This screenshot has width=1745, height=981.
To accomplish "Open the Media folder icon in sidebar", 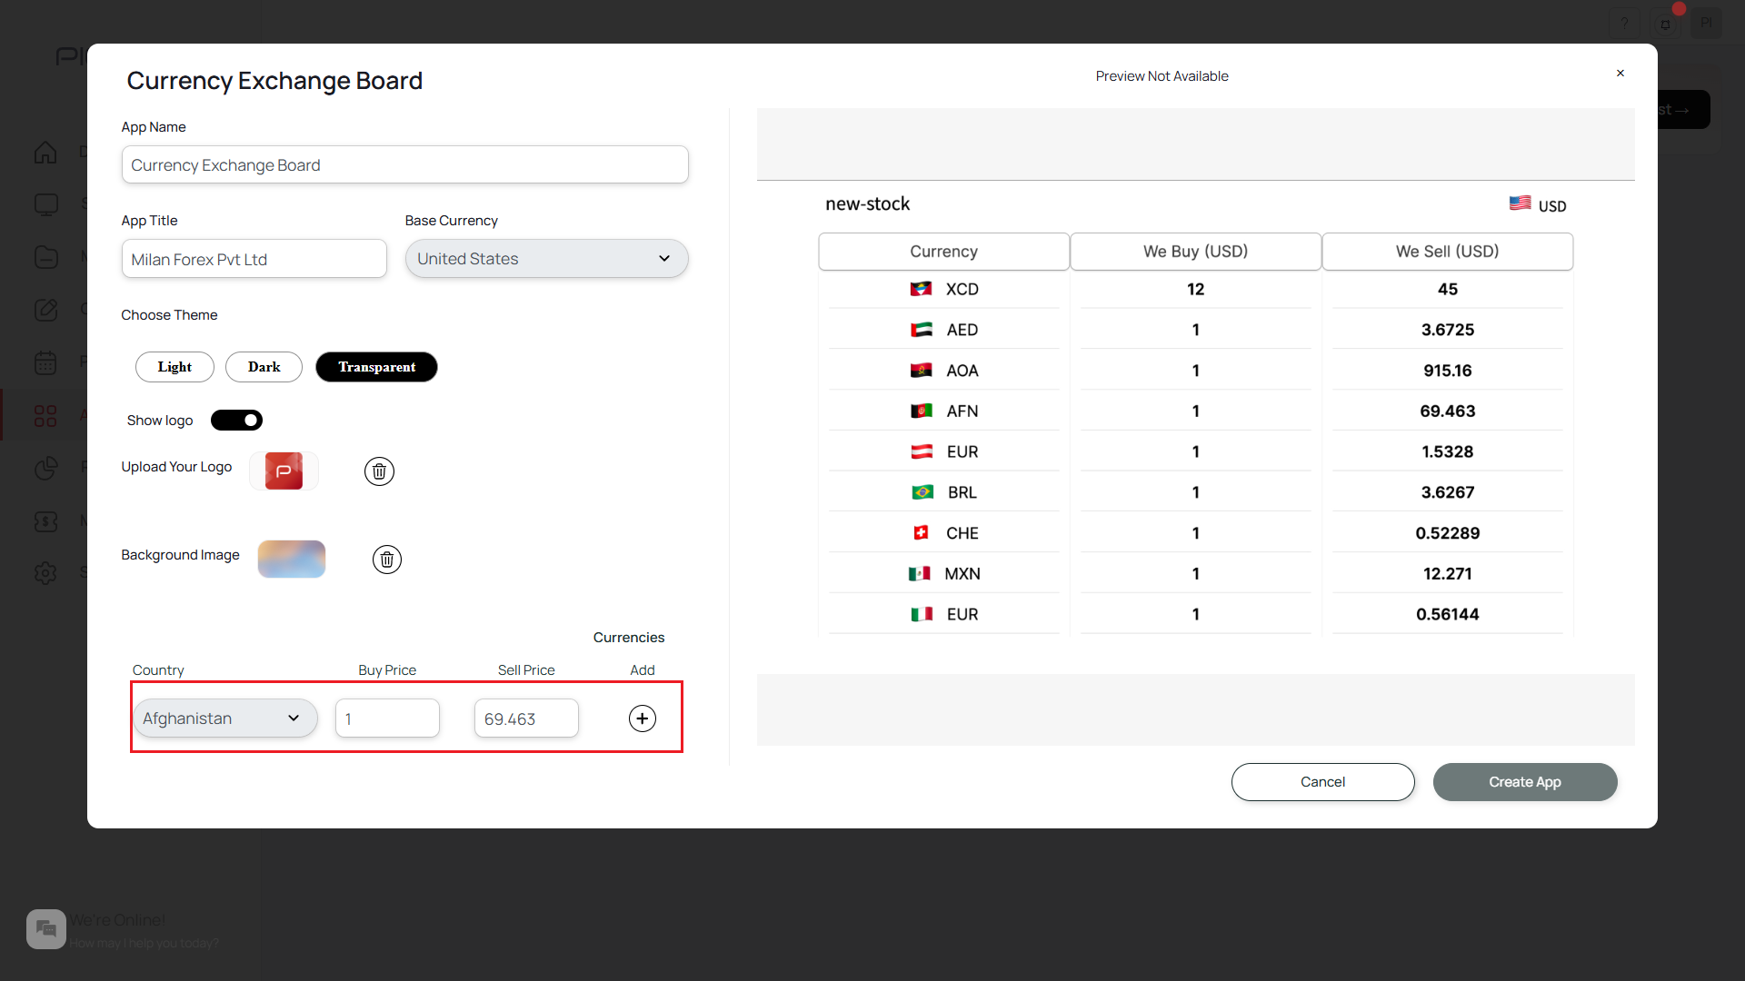I will coord(45,257).
